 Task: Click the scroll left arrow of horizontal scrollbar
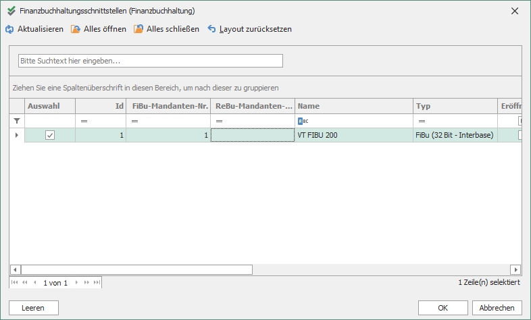coord(15,269)
